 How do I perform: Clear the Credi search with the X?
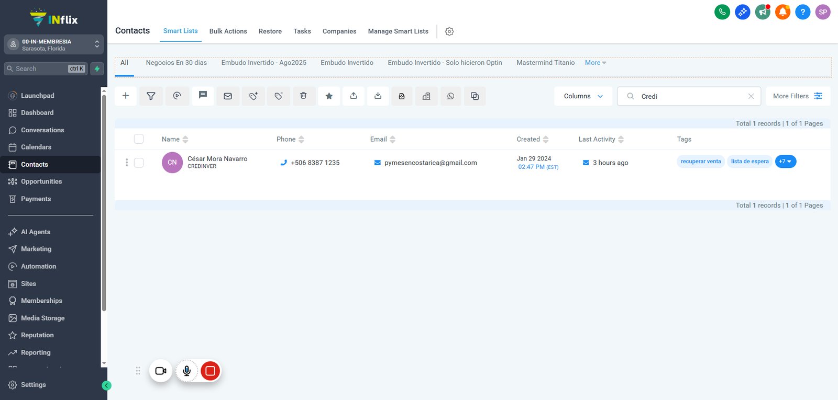751,96
